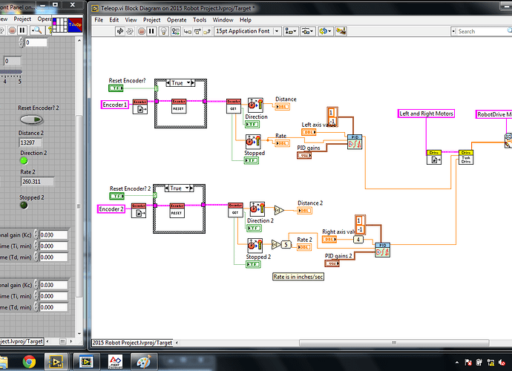Click the Step Out button
The image size is (512, 371).
pos(207,31)
